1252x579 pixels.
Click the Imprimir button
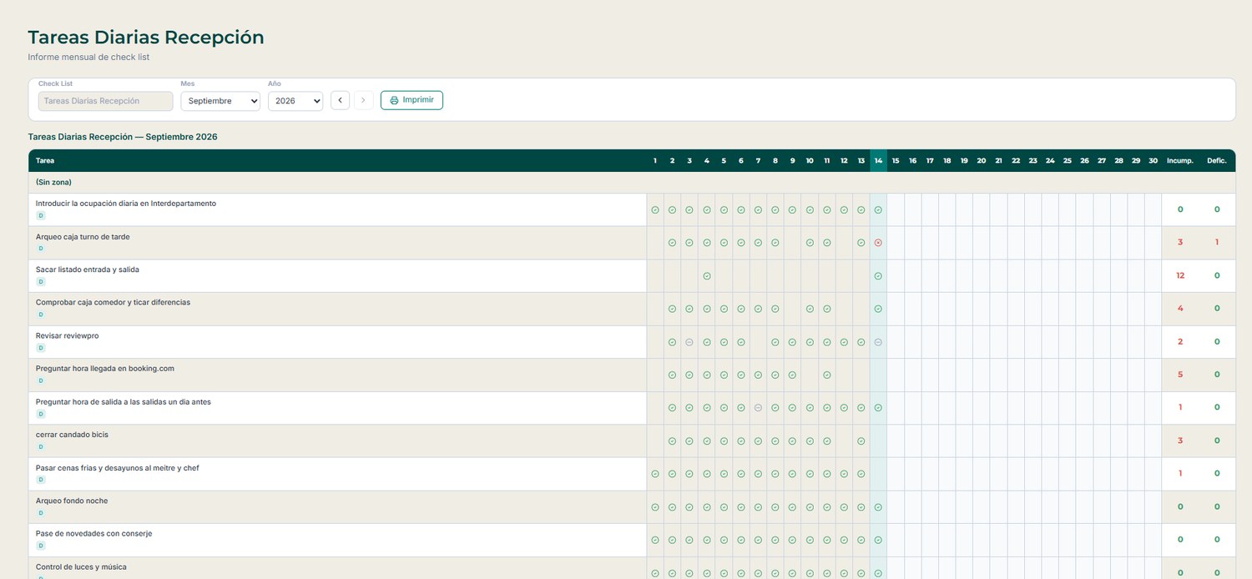pyautogui.click(x=411, y=100)
